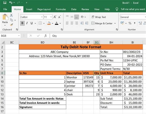Click Increase Decimal icon
The image size is (146, 114).
tap(140, 23)
